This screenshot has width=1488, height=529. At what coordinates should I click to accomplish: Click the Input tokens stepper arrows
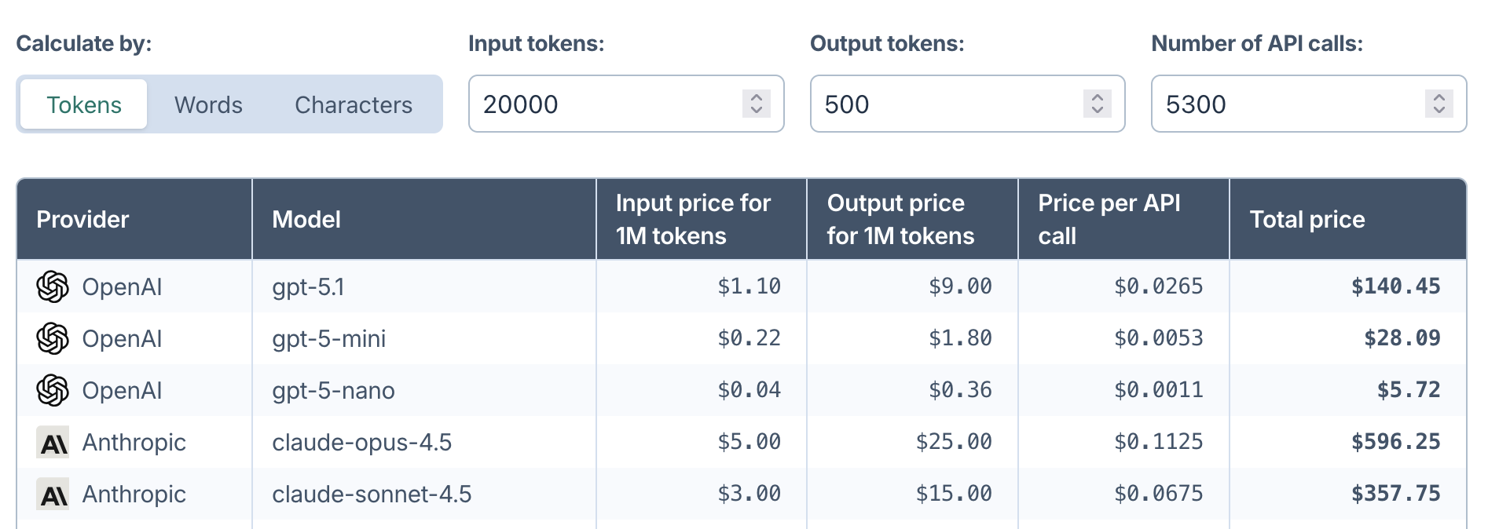point(756,104)
